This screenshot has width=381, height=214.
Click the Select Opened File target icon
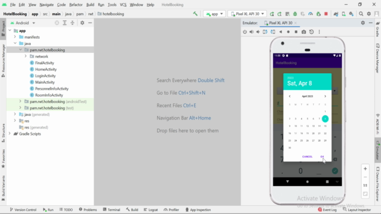point(57,23)
